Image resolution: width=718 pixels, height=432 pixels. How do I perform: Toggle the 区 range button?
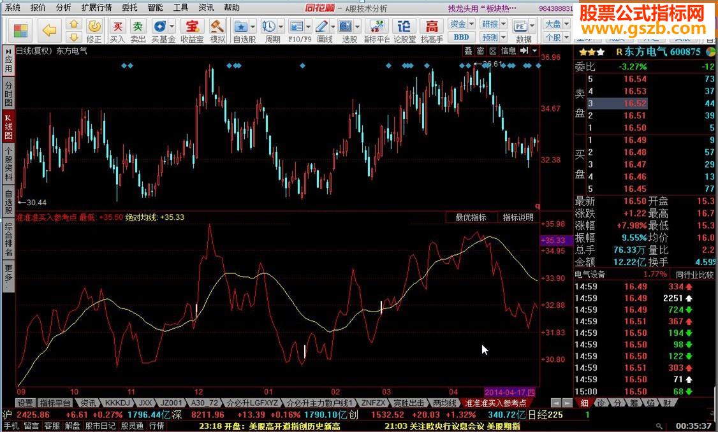[x=493, y=51]
